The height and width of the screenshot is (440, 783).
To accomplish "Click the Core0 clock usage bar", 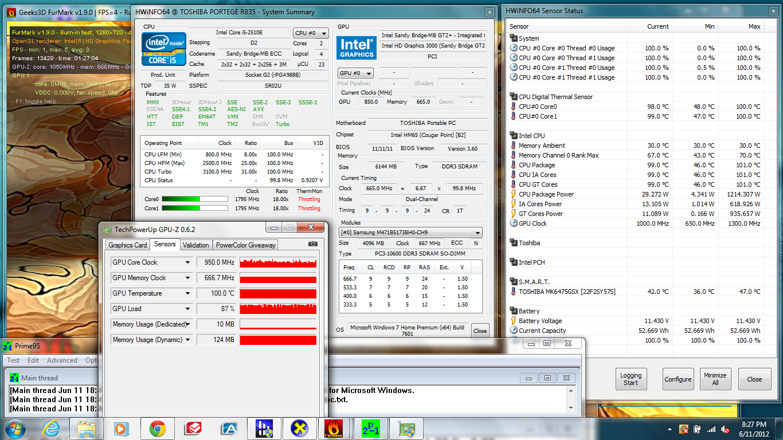I will (194, 199).
